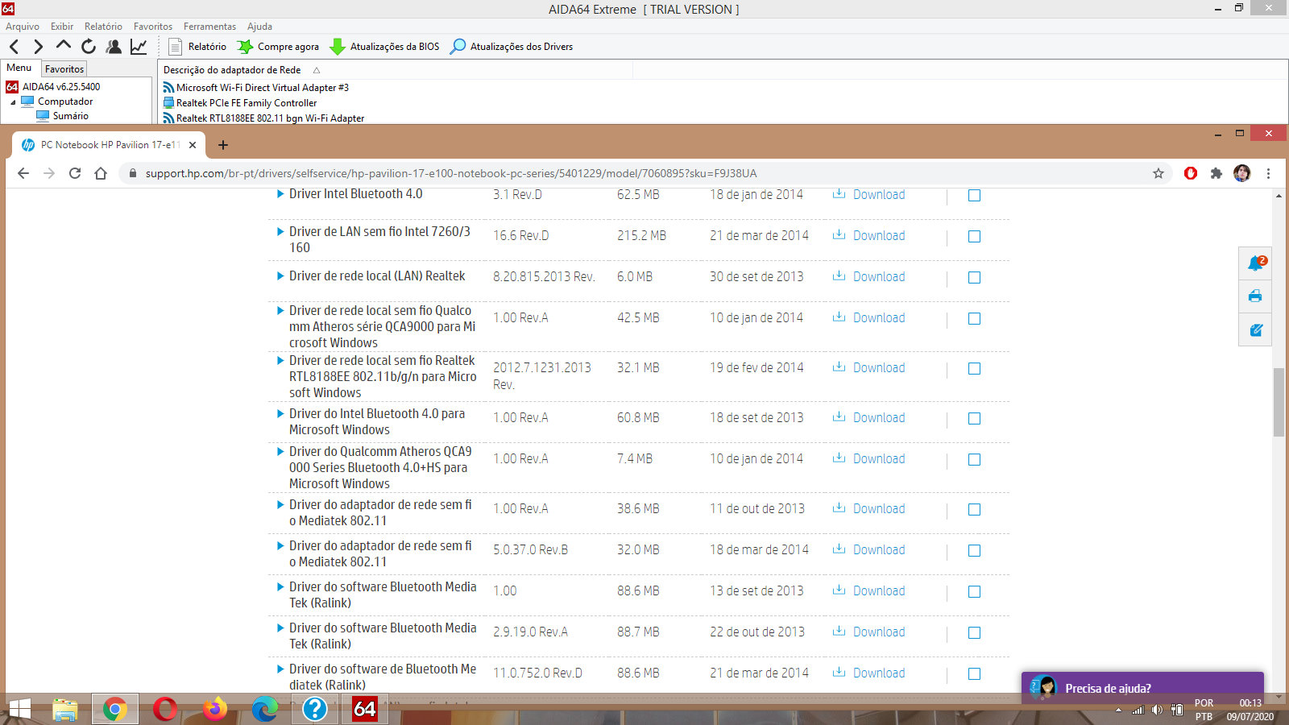Expand Driver Intel Bluetooth 4.0 row
Image resolution: width=1289 pixels, height=725 pixels.
pyautogui.click(x=280, y=194)
